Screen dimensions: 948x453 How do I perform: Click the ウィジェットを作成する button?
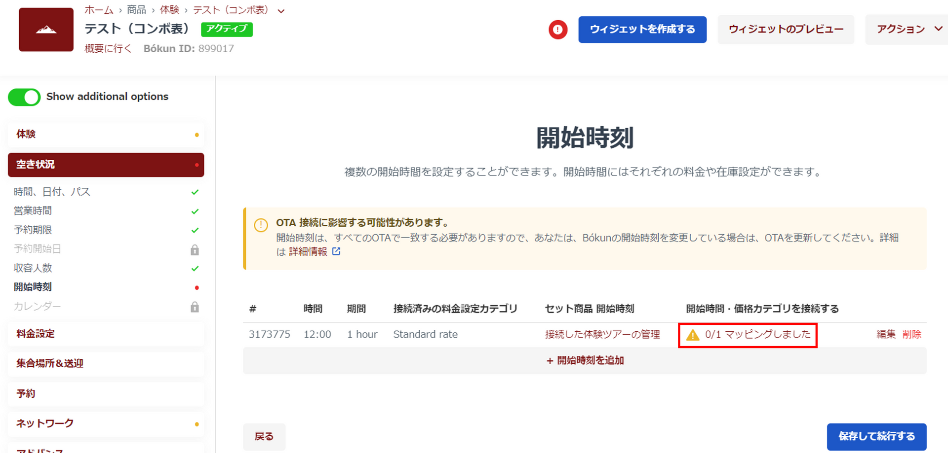point(642,30)
